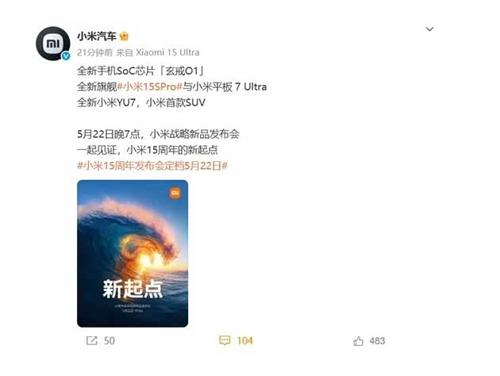Click the blue verified badge on avatar
The image size is (500, 376).
[x=66, y=56]
